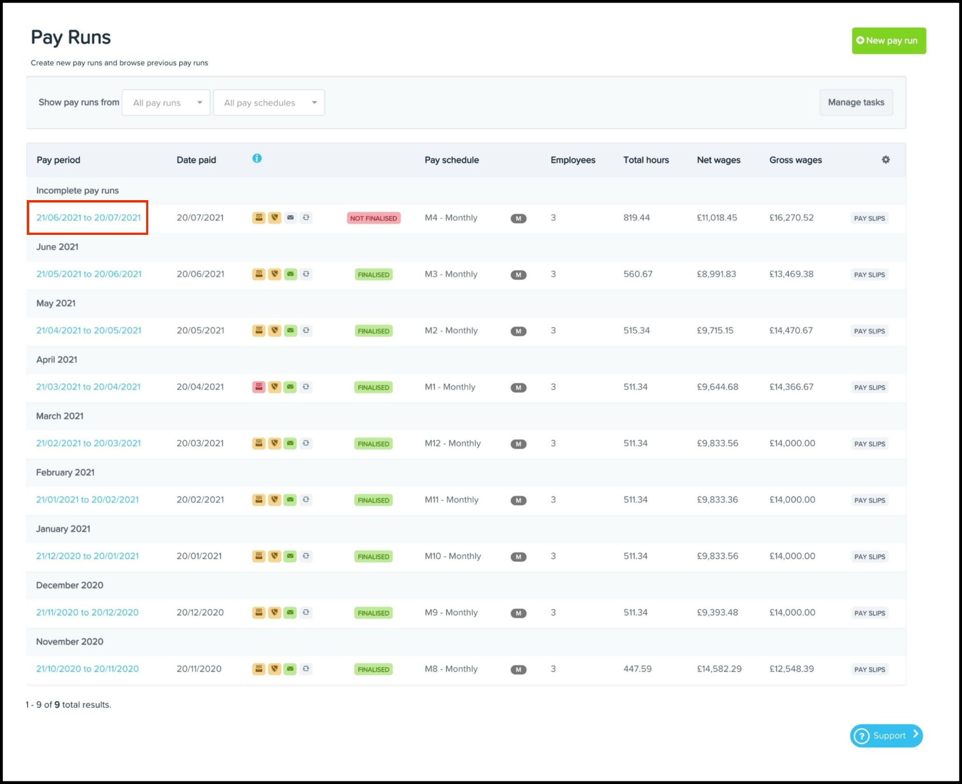
Task: Expand the Support widget chevron
Action: coord(915,734)
